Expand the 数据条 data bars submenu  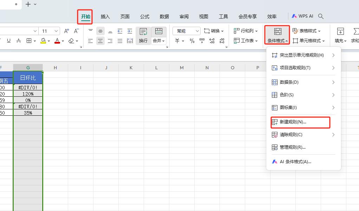[x=303, y=82]
